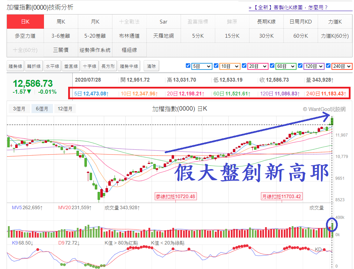354x269 pixels.
Task: Select the 水平線 horizontal line tool
Action: (x=52, y=66)
